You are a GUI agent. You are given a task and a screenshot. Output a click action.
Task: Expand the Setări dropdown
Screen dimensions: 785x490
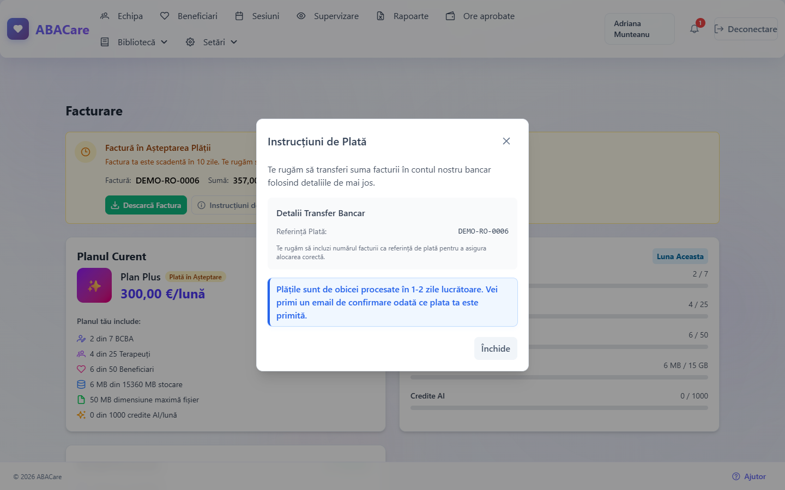212,42
